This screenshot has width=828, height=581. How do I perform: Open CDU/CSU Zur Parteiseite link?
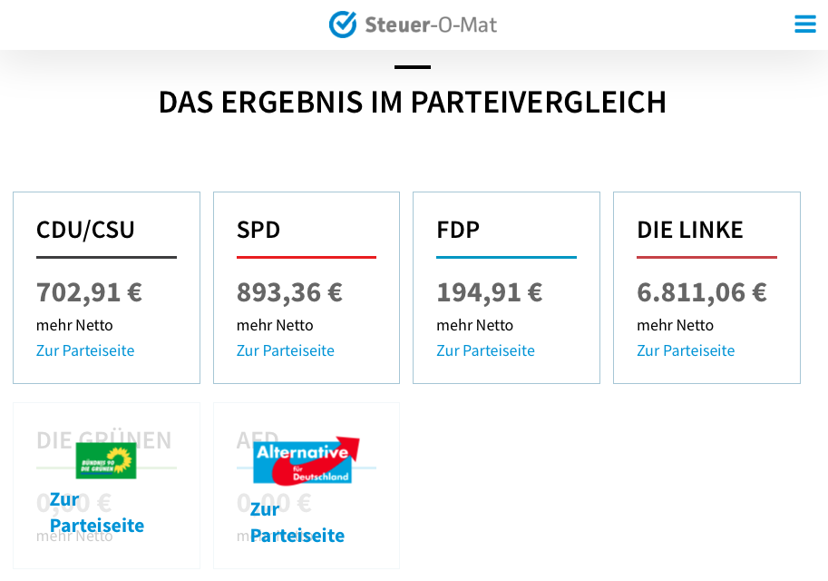pyautogui.click(x=85, y=350)
